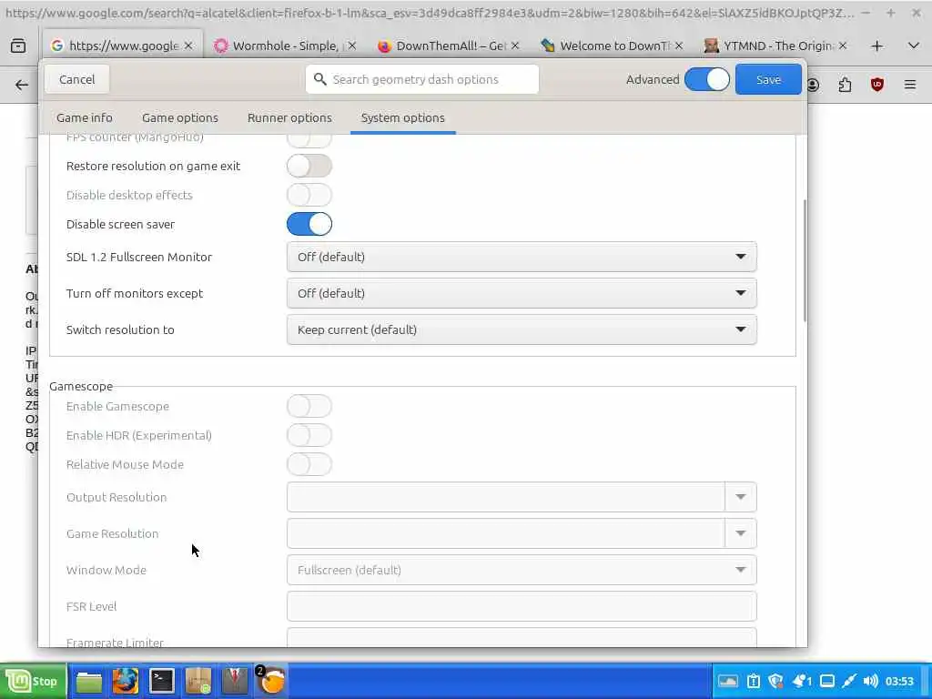This screenshot has width=932, height=699.
Task: Toggle Disable desktop effects switch
Action: coord(309,195)
